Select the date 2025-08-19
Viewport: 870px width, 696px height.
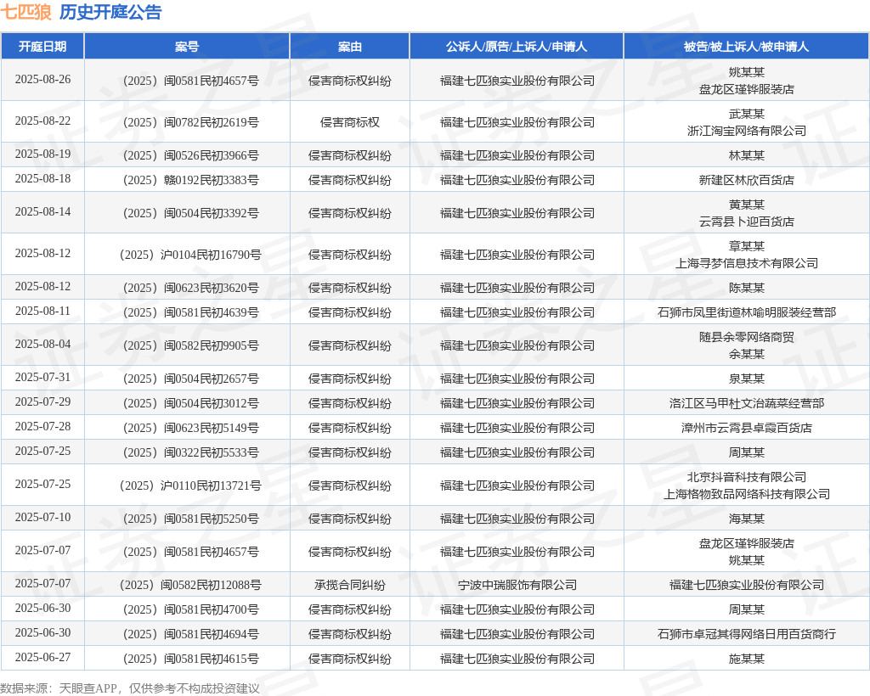tap(42, 154)
